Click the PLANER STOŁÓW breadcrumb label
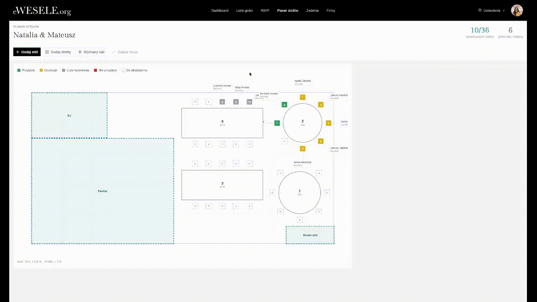The width and height of the screenshot is (537, 302). pos(26,26)
